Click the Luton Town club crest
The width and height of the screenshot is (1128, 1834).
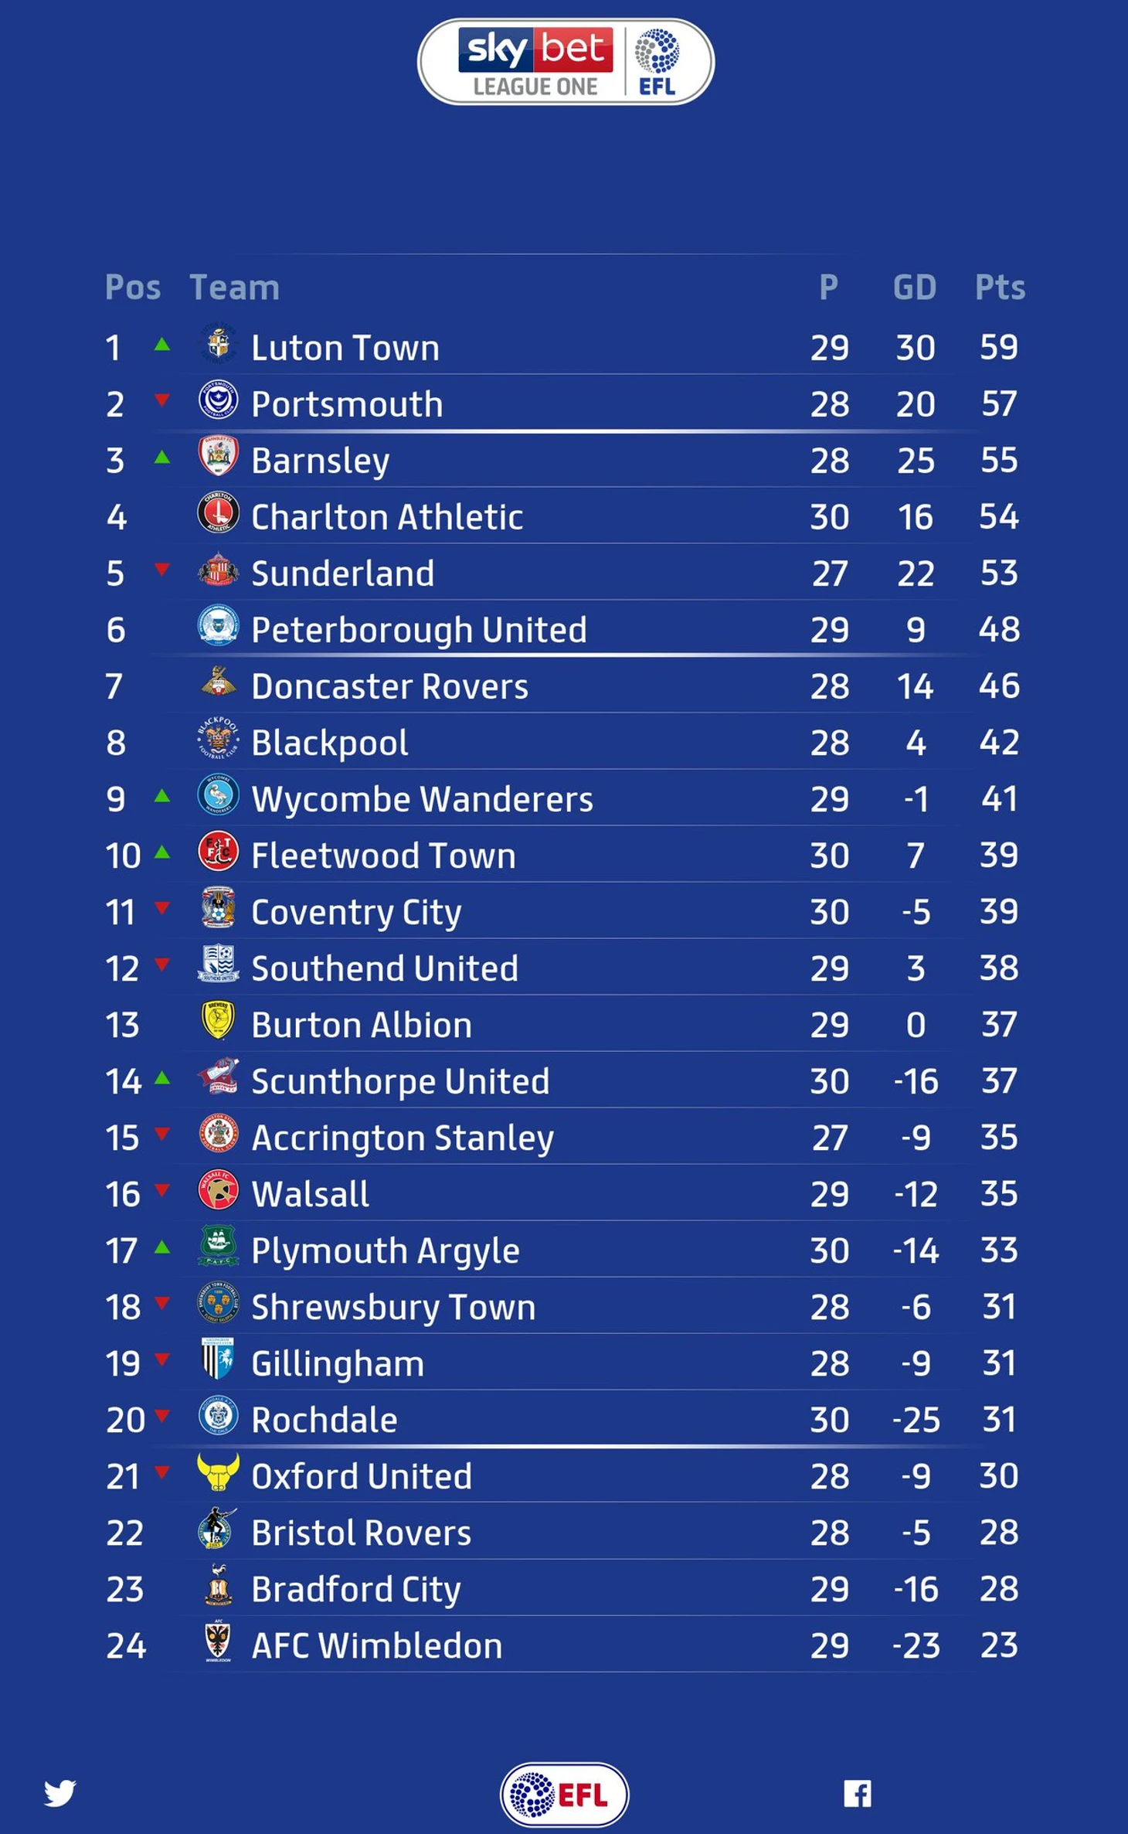tap(219, 344)
